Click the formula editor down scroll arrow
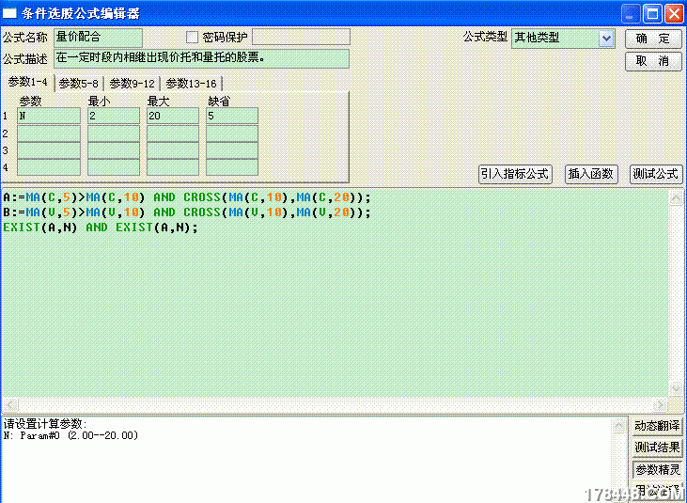687x503 pixels. 675,388
